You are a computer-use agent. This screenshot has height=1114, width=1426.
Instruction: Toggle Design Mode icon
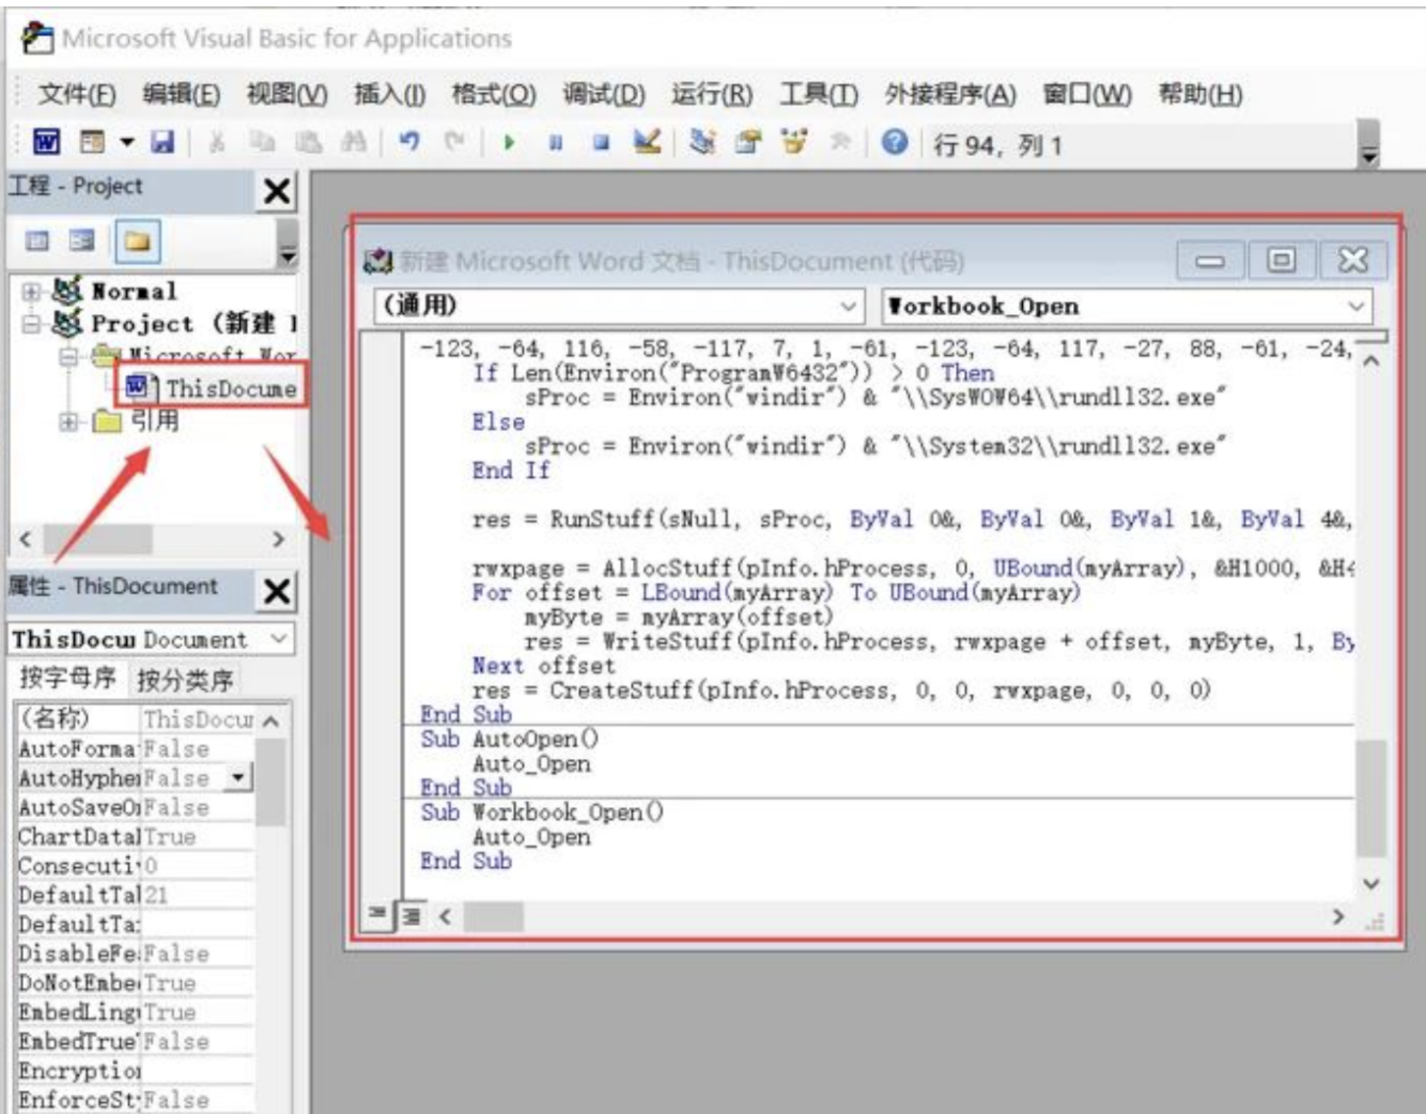pos(647,142)
